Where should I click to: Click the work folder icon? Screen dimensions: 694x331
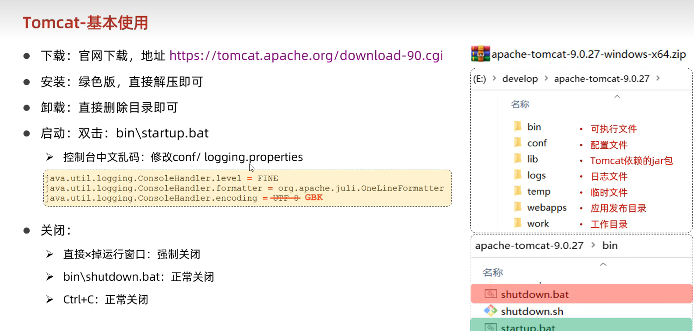coord(518,223)
